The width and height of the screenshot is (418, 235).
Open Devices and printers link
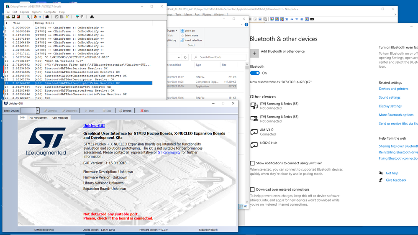[x=393, y=89]
